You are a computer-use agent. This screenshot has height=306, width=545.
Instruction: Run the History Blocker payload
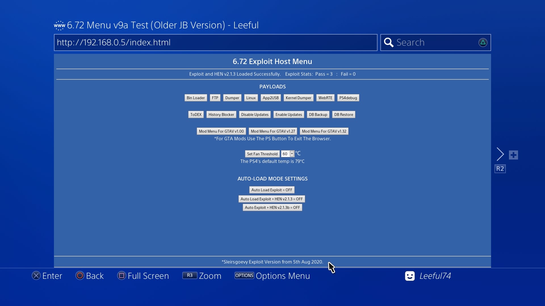click(221, 114)
